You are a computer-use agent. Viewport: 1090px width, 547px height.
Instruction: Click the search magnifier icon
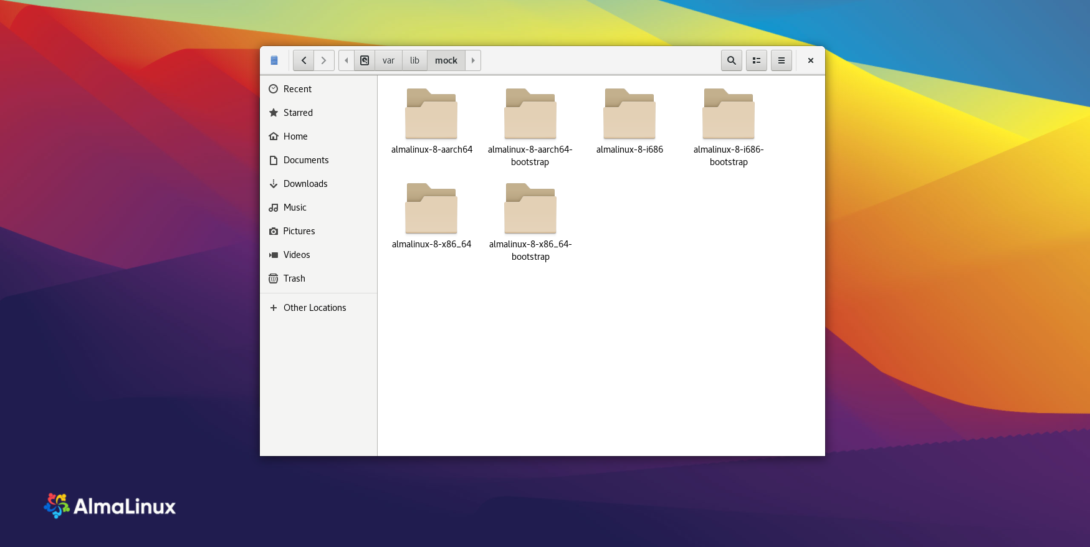click(x=731, y=60)
